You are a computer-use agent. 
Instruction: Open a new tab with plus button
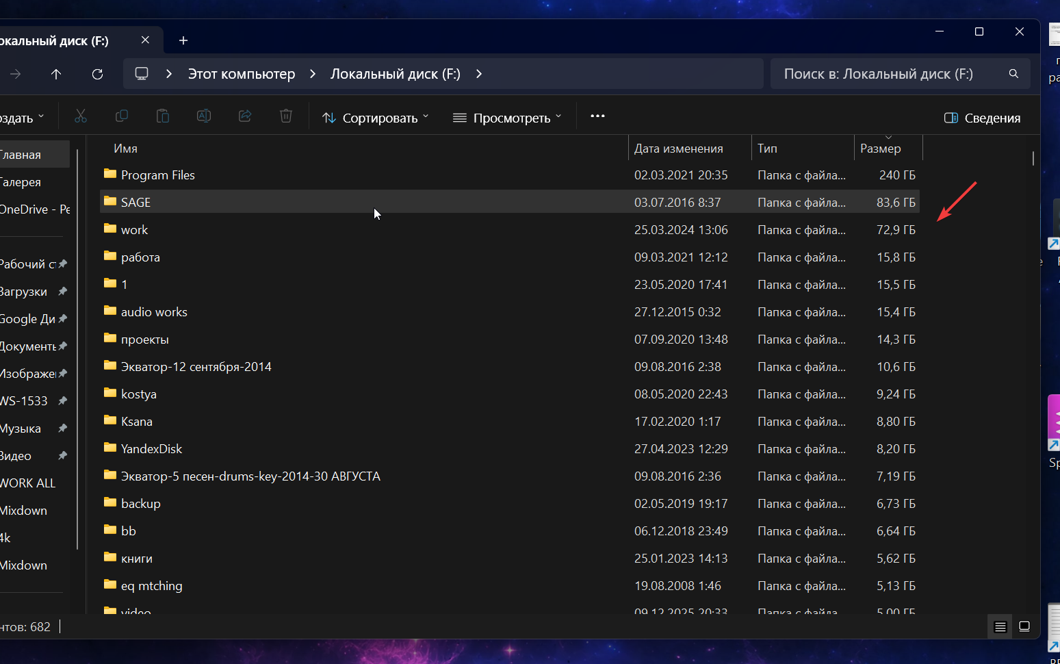183,40
